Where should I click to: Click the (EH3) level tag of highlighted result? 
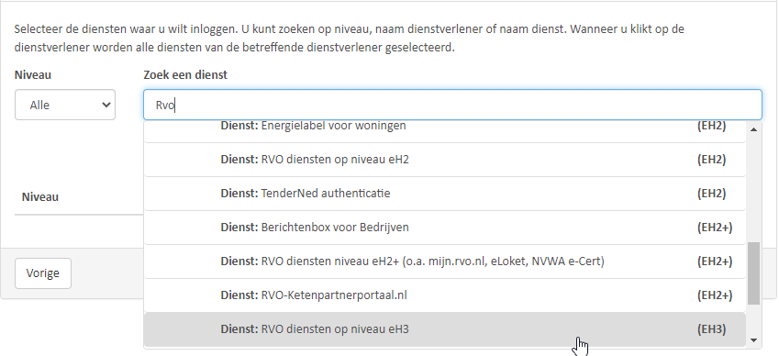click(x=711, y=329)
